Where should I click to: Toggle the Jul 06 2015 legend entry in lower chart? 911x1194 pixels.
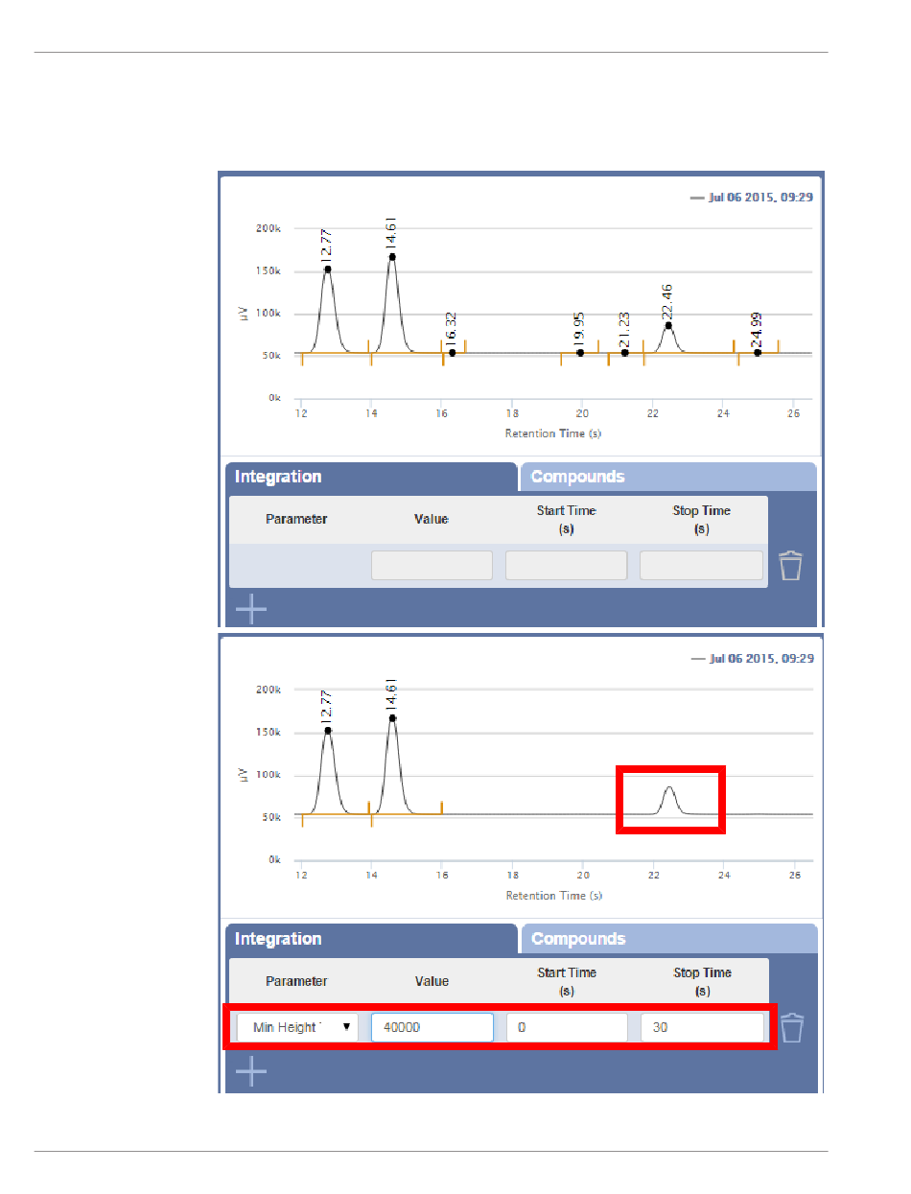pos(752,659)
